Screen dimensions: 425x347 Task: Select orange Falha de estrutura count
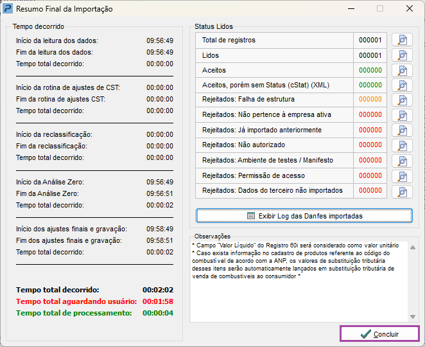[370, 100]
